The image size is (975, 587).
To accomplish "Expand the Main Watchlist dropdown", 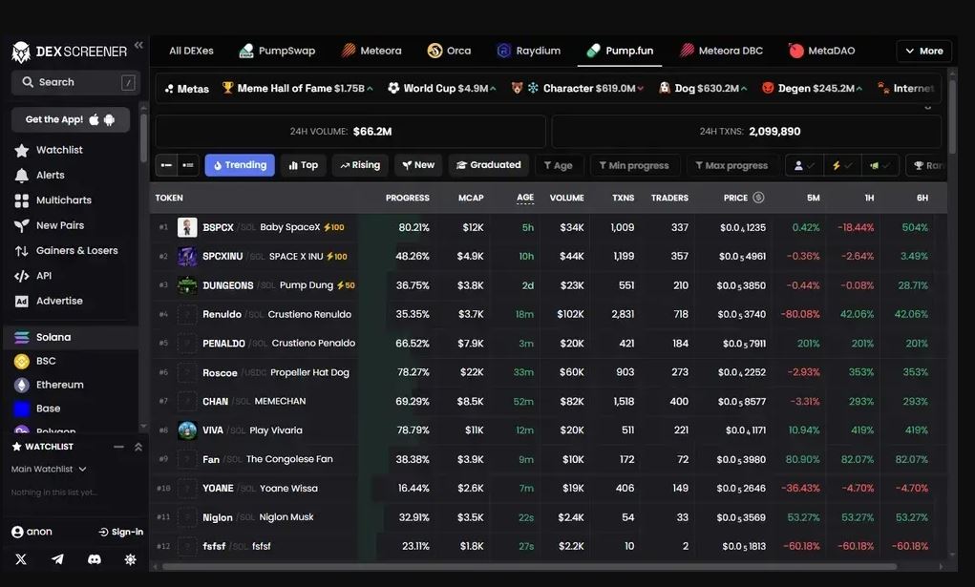I will tap(49, 469).
